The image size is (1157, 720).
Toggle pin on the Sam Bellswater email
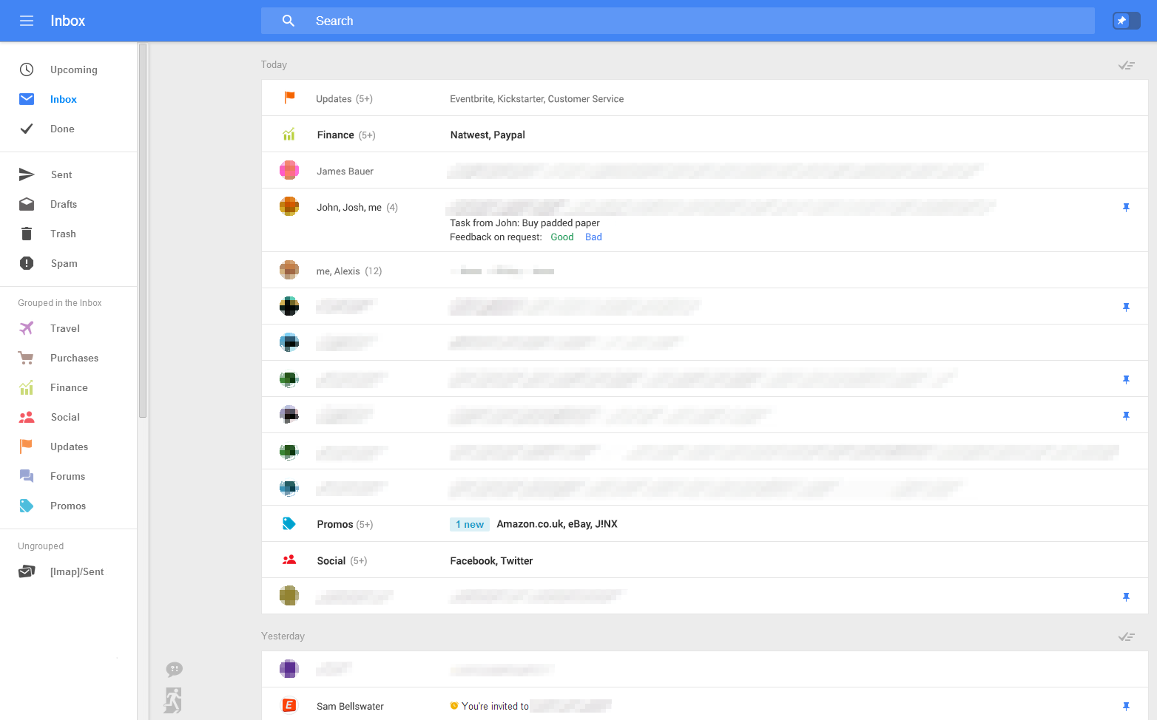click(1126, 706)
